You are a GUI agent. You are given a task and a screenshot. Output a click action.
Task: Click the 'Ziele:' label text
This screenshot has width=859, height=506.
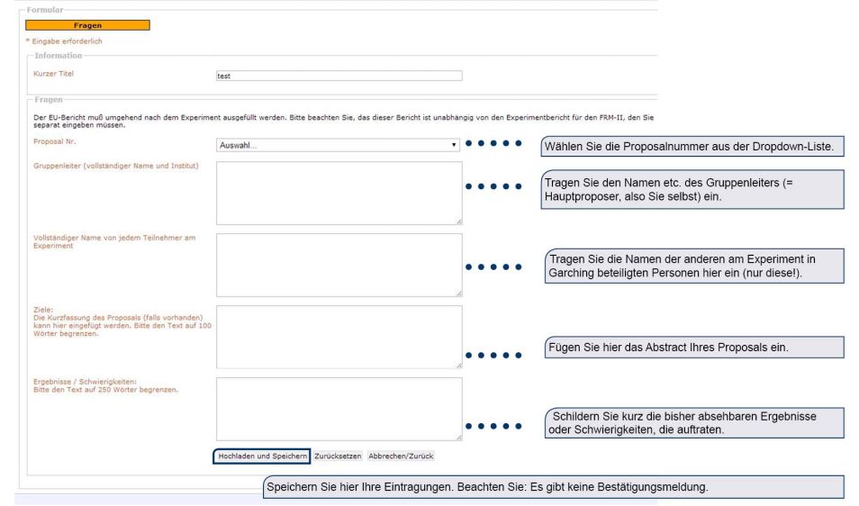(x=43, y=310)
